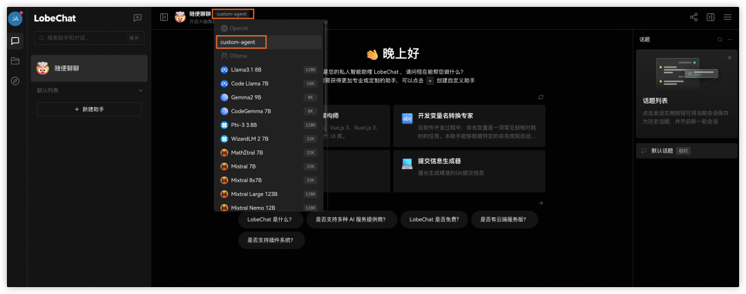Click the LobeChat logo title
Screen dimensions: 746x294
55,19
